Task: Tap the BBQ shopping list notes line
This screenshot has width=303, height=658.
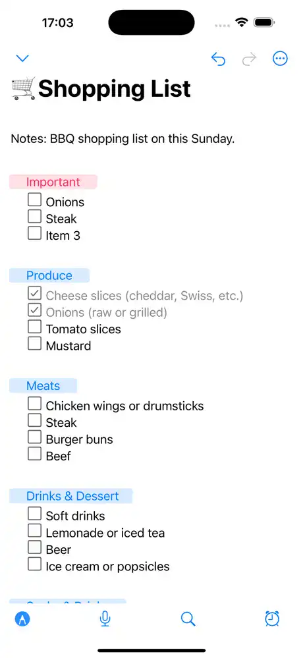Action: click(123, 139)
